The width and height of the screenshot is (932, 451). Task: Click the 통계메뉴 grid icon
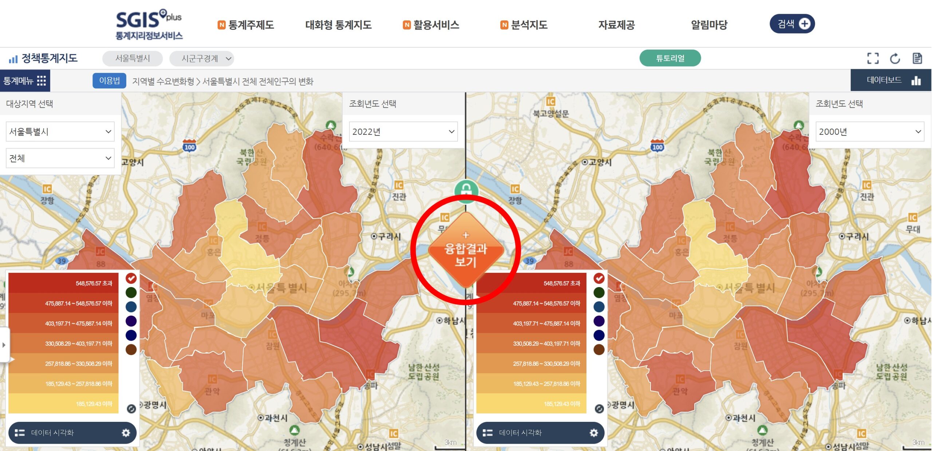[42, 81]
